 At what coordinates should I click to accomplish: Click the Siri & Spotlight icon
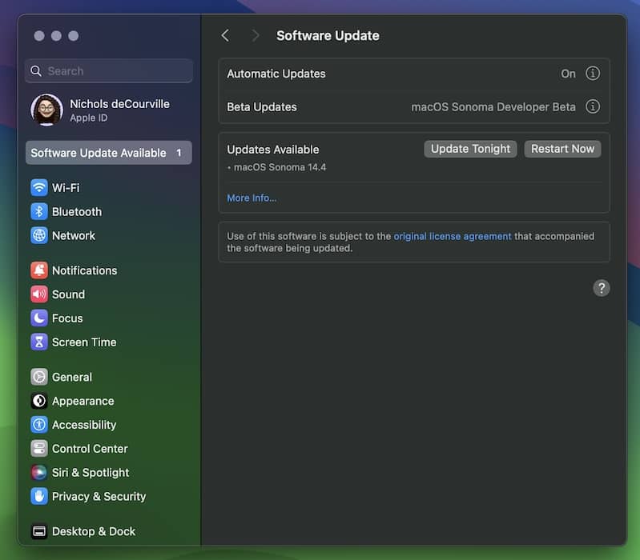tap(39, 473)
